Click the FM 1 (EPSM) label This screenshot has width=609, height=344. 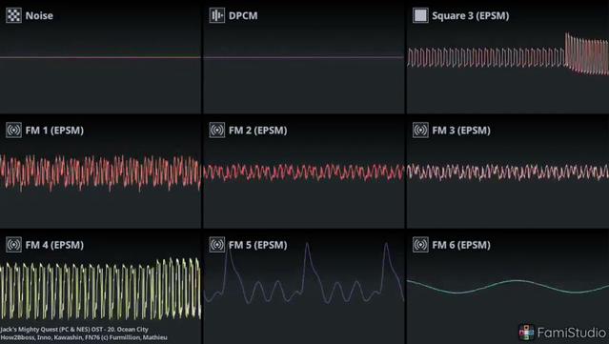coord(54,131)
